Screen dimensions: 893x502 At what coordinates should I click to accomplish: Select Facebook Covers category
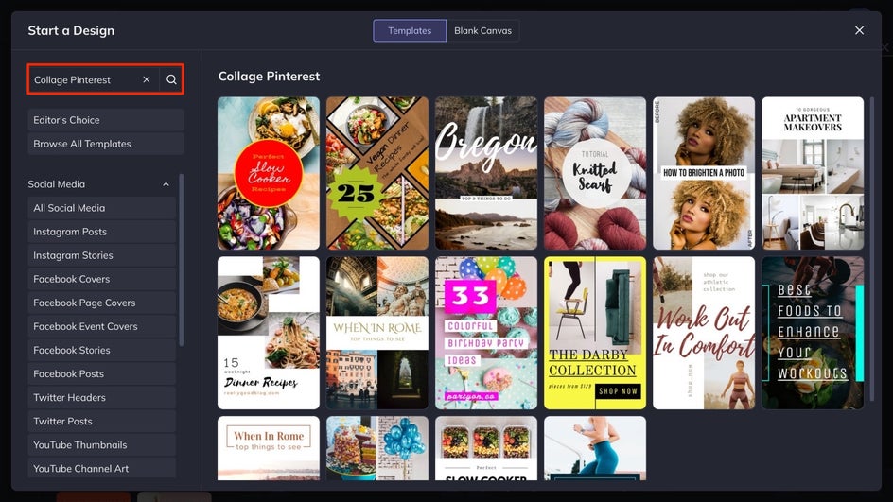click(x=102, y=280)
